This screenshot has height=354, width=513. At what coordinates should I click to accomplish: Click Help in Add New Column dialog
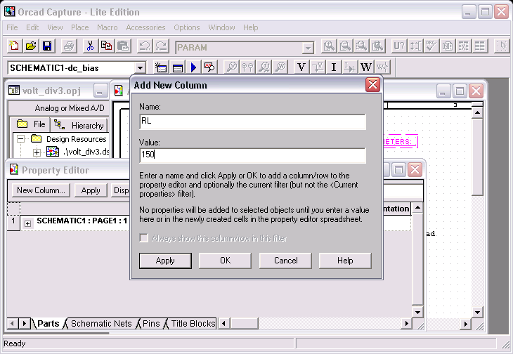click(x=345, y=261)
